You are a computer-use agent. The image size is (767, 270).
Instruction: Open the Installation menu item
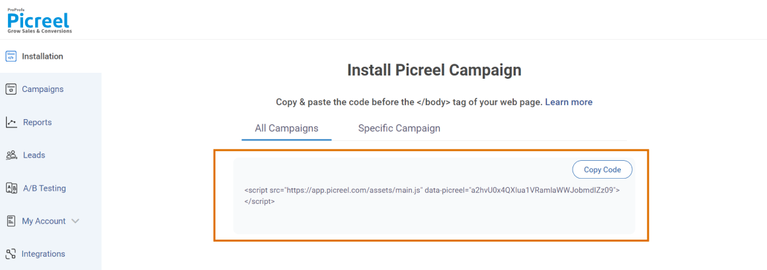(x=42, y=56)
